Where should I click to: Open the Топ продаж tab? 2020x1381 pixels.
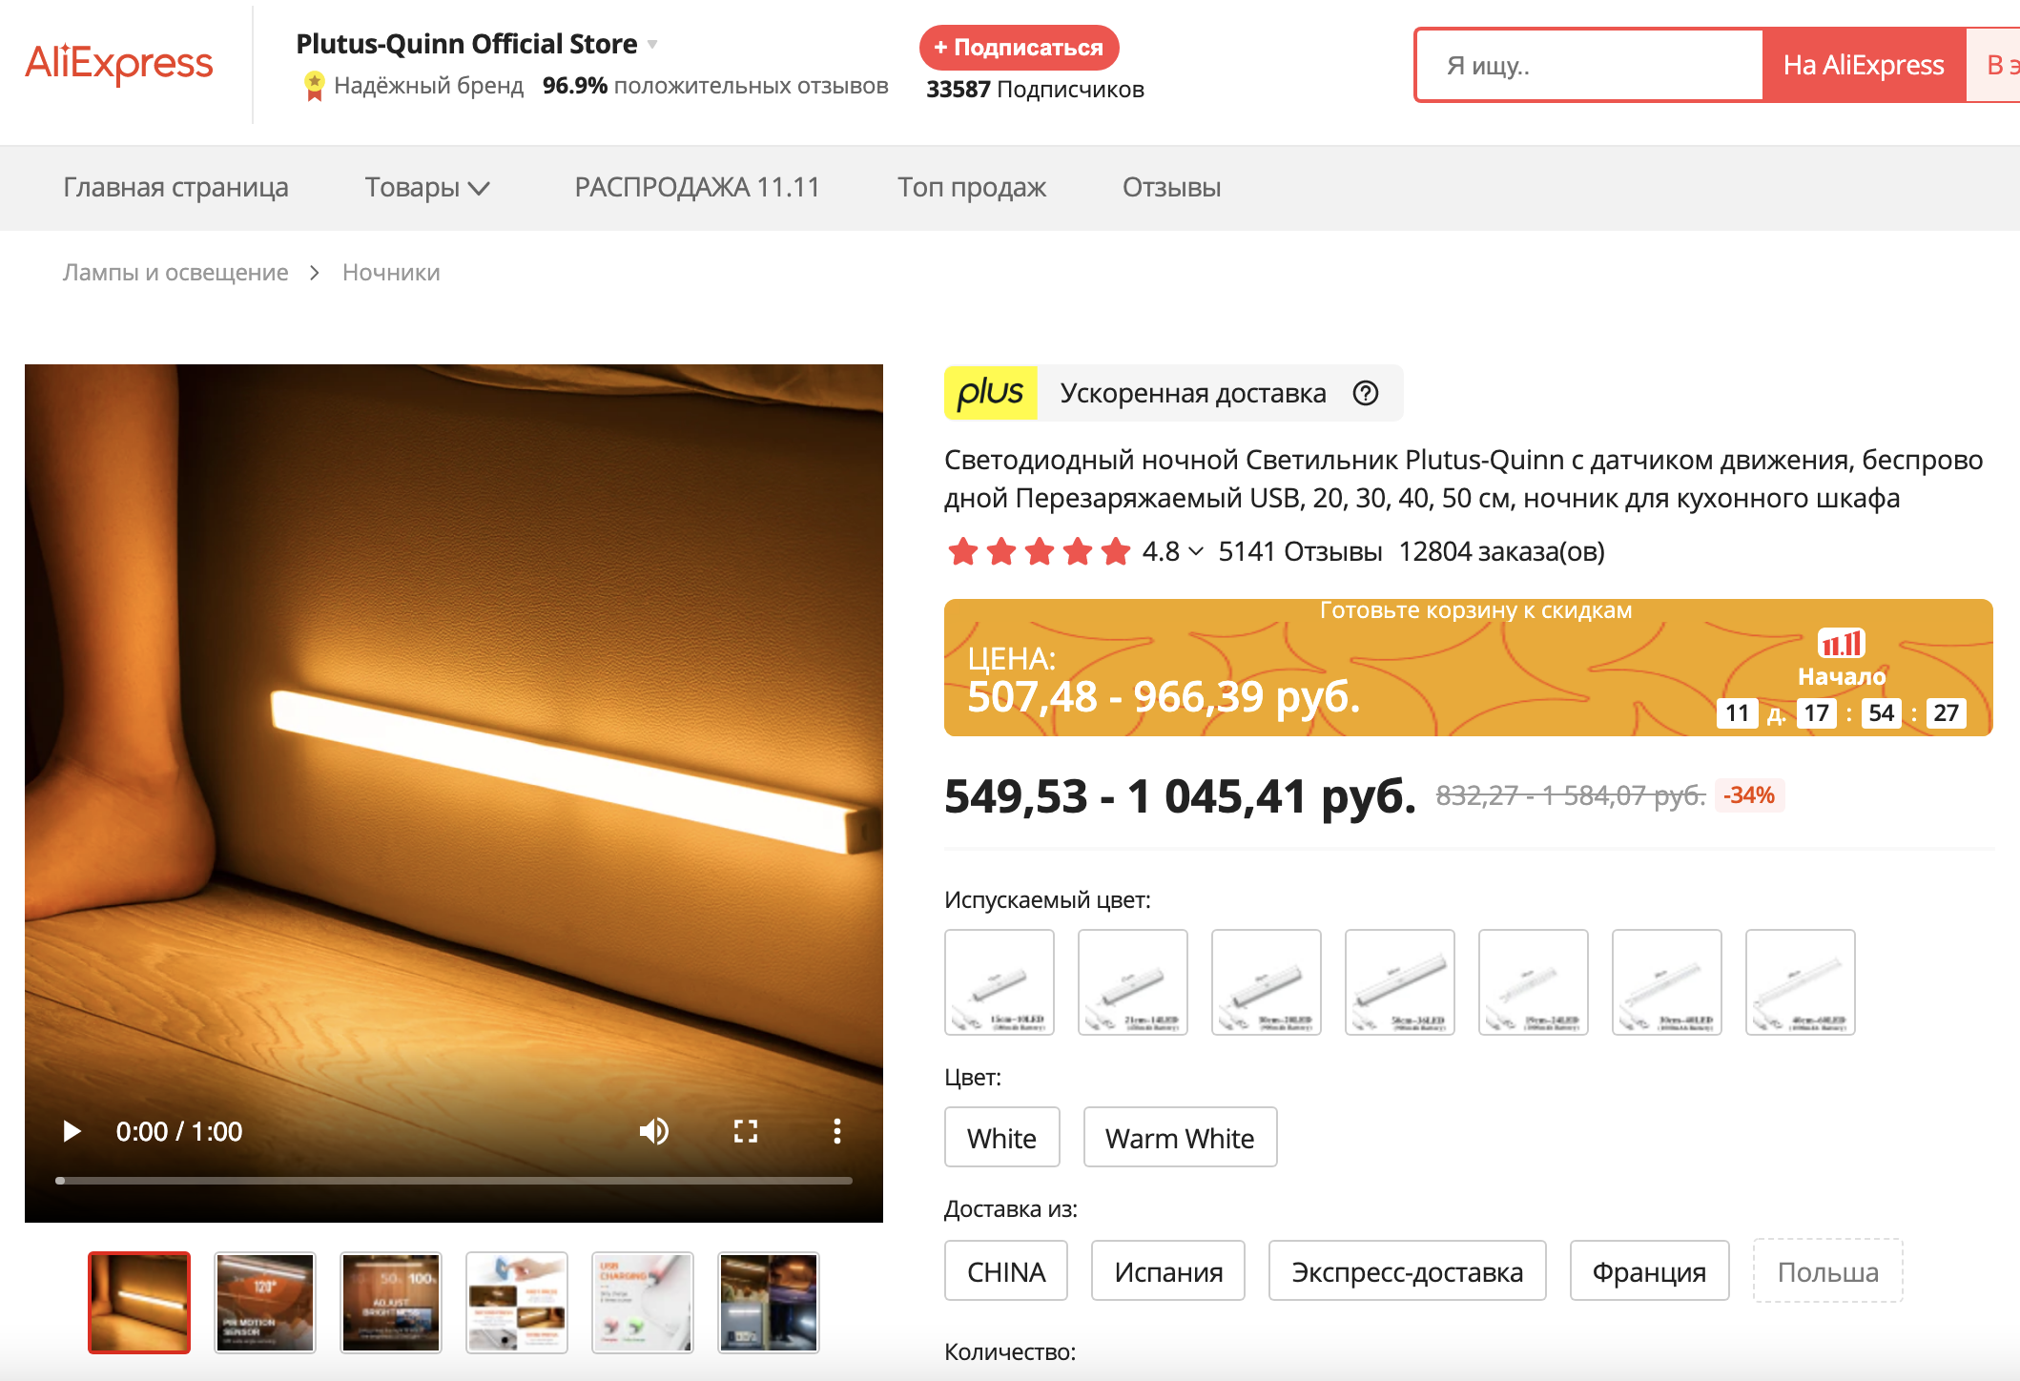971,188
